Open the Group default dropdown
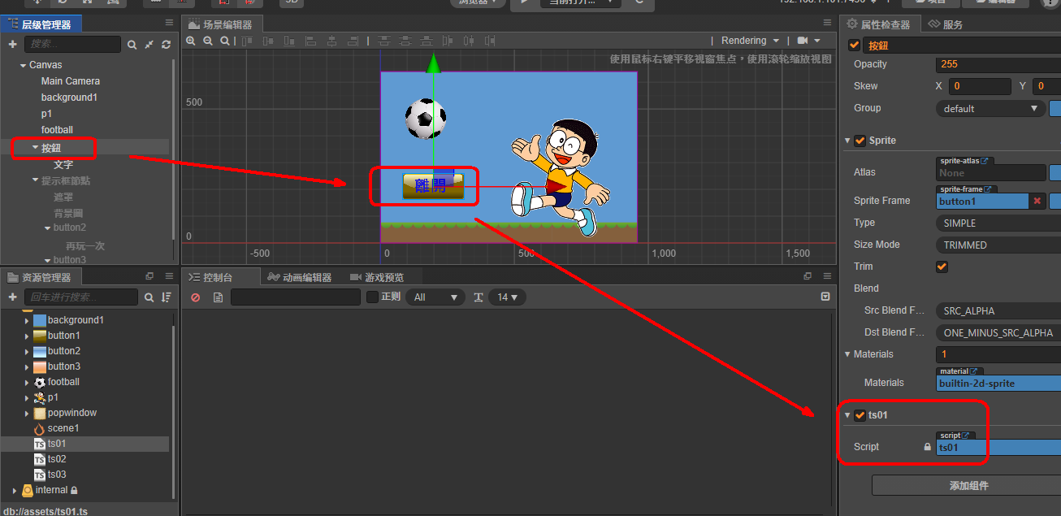Image resolution: width=1061 pixels, height=516 pixels. (991, 108)
